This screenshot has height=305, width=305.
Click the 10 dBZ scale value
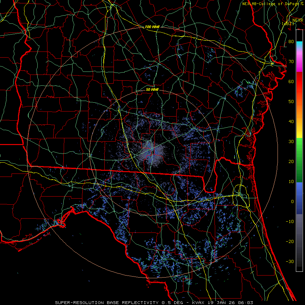click(x=291, y=182)
